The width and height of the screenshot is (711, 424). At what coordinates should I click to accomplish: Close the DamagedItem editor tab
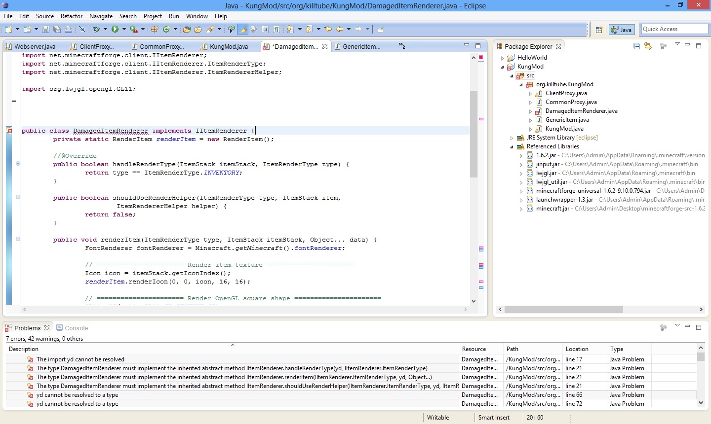pos(325,46)
